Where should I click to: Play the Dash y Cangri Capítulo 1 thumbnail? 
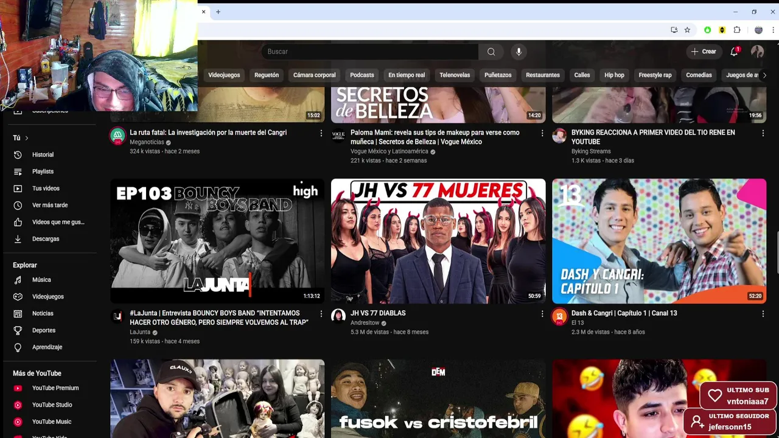(659, 241)
